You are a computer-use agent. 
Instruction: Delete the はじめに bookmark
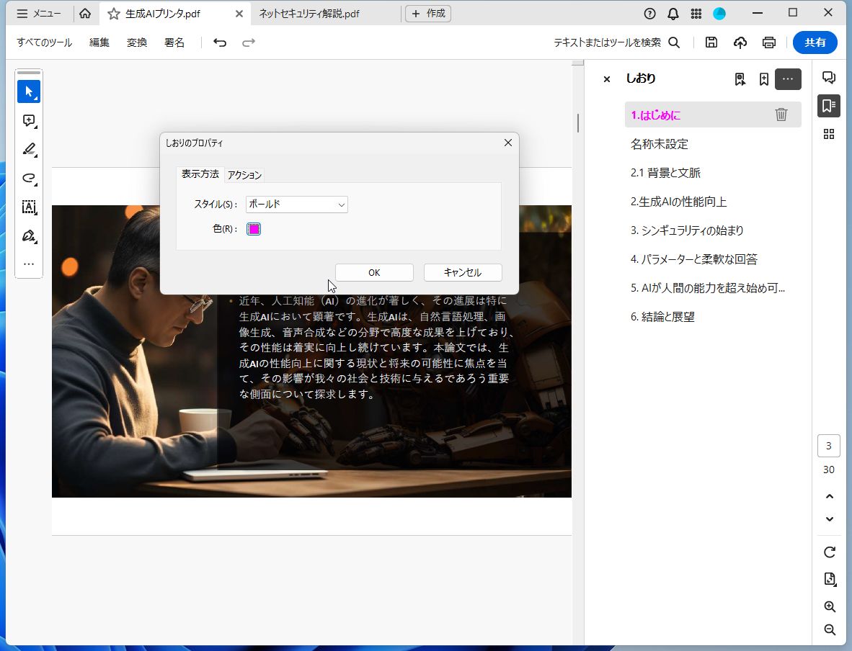pyautogui.click(x=781, y=114)
